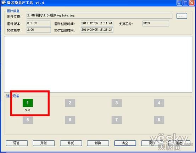Image resolution: width=196 pixels, height=153 pixels.
Task: Select gray device slot 6
Action: pos(70,120)
